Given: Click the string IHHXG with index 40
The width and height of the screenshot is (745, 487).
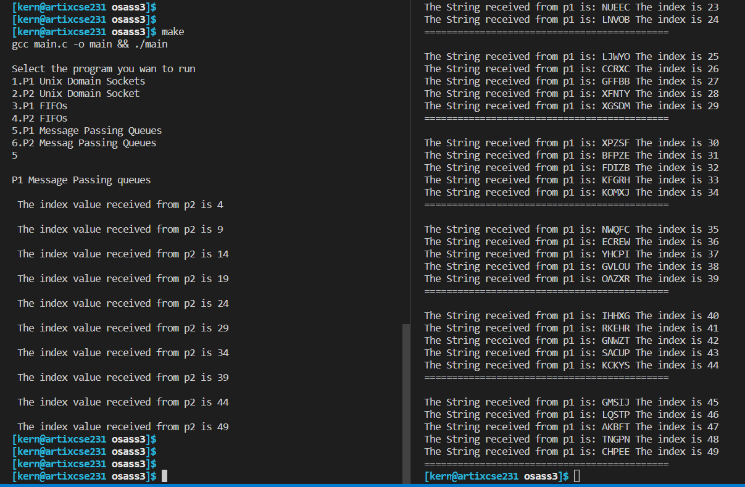Looking at the screenshot, I should (616, 315).
